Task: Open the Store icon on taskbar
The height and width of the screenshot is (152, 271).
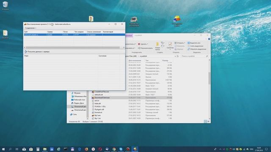Action: point(31,149)
